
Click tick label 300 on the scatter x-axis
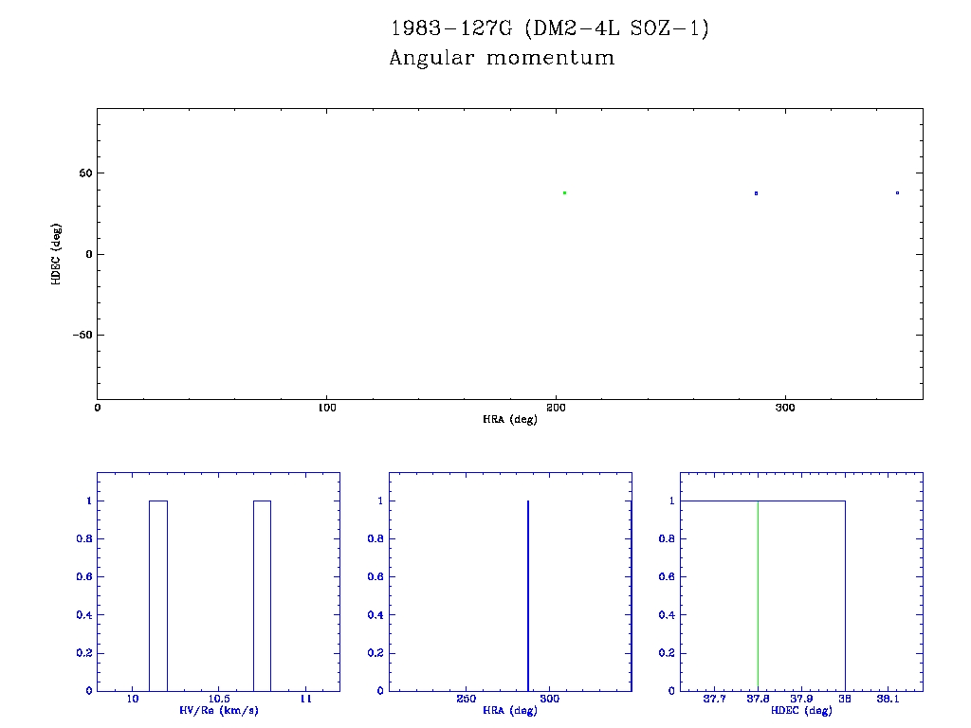pyautogui.click(x=785, y=408)
